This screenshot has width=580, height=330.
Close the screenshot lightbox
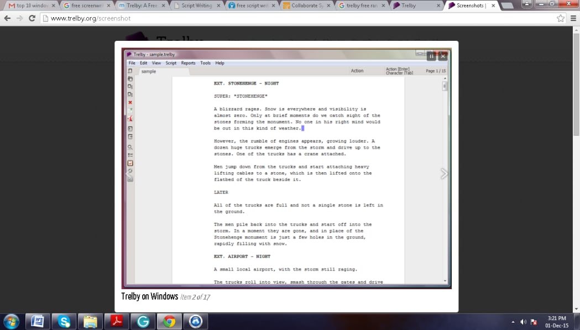click(x=443, y=56)
